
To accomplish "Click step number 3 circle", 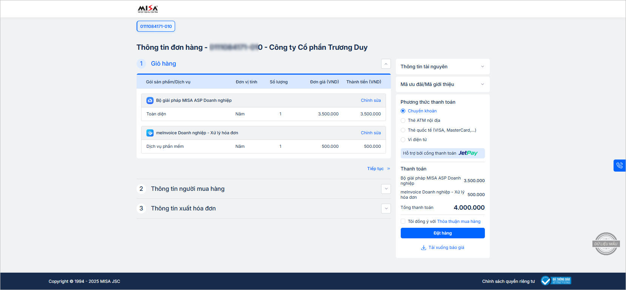I will (141, 208).
